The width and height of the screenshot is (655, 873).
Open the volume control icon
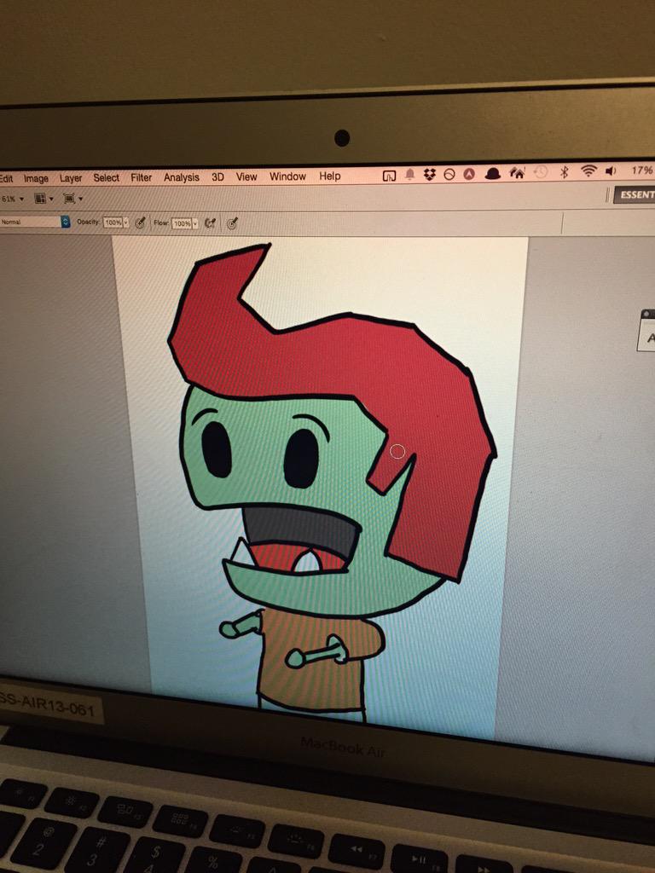click(611, 171)
